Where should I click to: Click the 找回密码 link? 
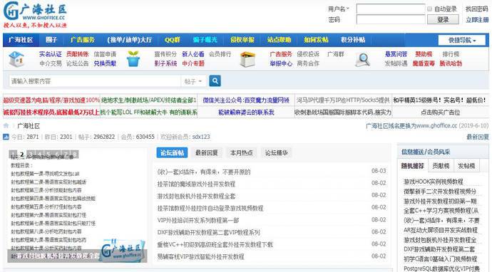point(476,9)
